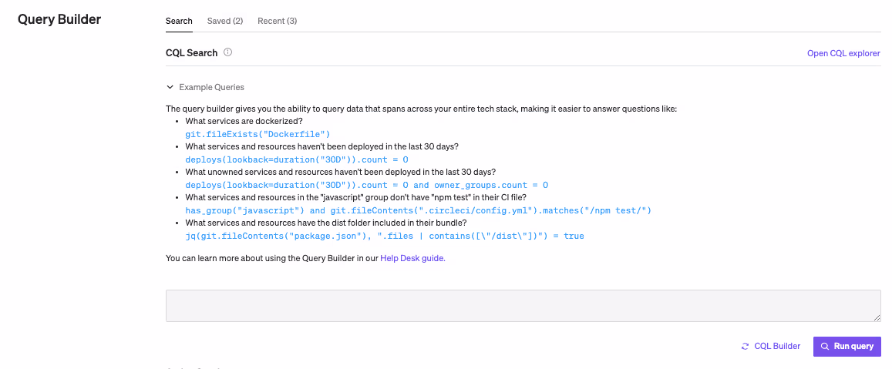Click the info icon beside CQL Search
This screenshot has width=892, height=369.
227,53
